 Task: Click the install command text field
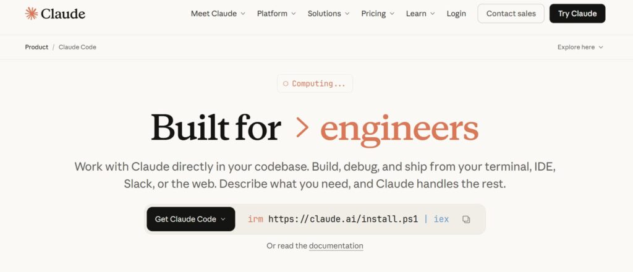pos(348,219)
